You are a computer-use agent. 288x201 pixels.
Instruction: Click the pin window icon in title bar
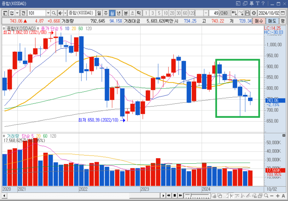(252, 3)
